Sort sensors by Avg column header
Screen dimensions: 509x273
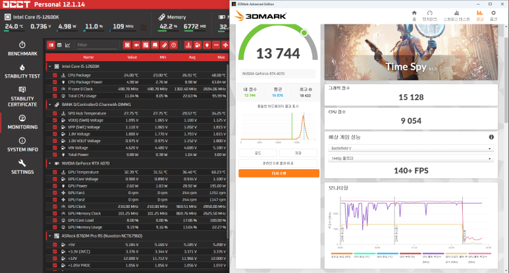point(192,57)
